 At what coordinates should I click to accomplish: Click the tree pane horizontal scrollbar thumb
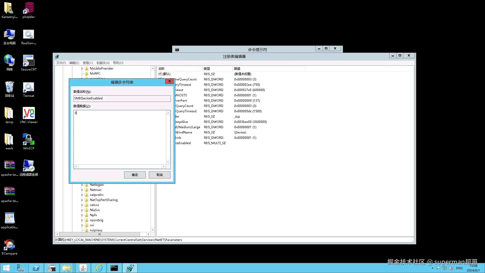coord(100,234)
